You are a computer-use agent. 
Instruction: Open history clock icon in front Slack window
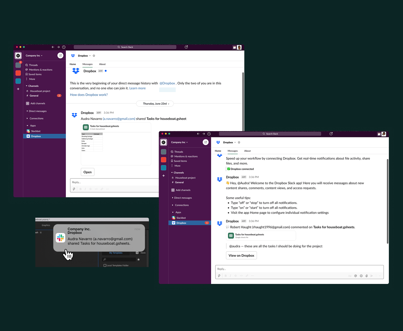pyautogui.click(x=209, y=134)
